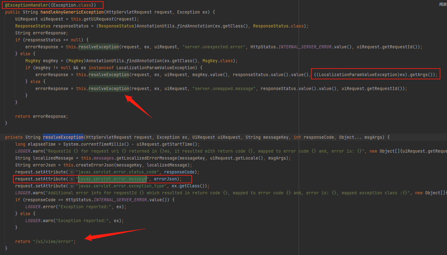The height and width of the screenshot is (255, 447).
Task: Click the resolveException name in its private declaration
Action: click(63, 137)
